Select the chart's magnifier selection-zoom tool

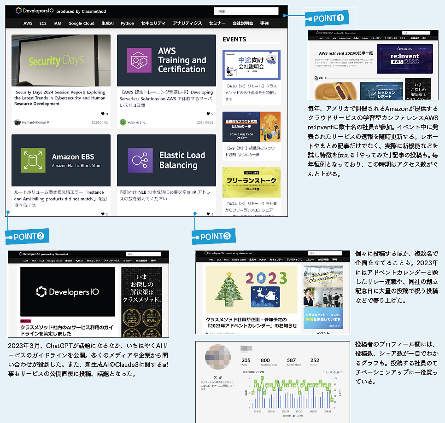tap(331, 372)
